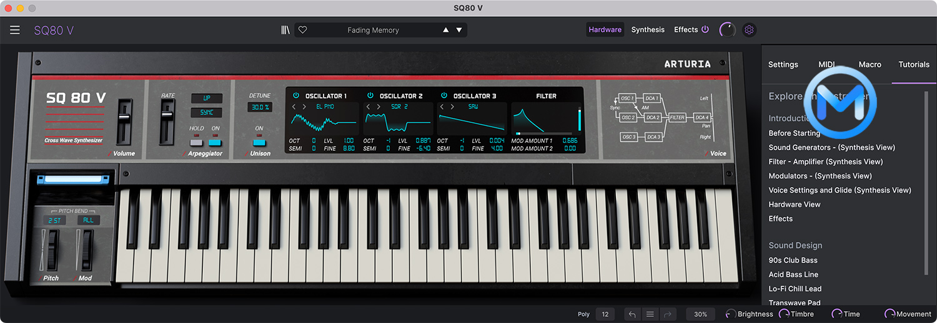
Task: Open the Before Starting tutorial
Action: tap(794, 133)
